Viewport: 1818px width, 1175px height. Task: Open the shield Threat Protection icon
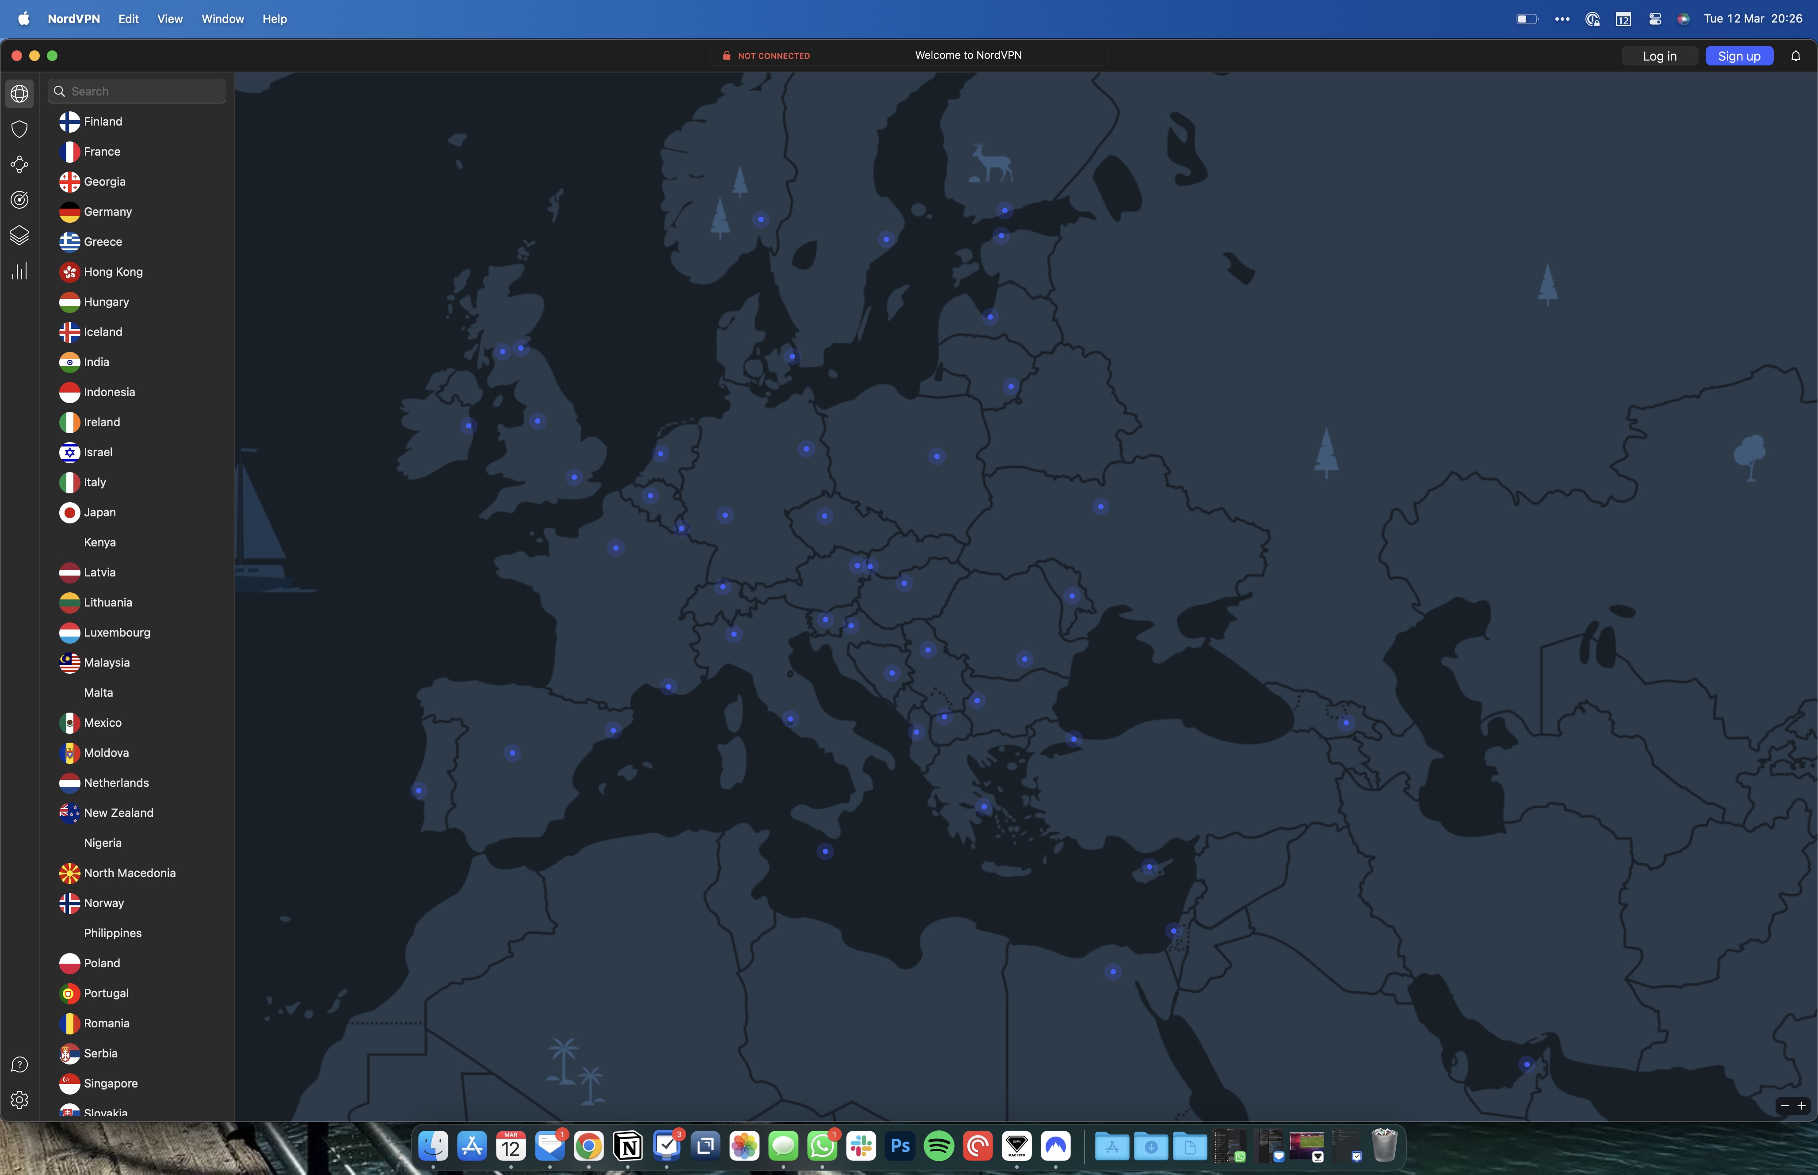20,129
